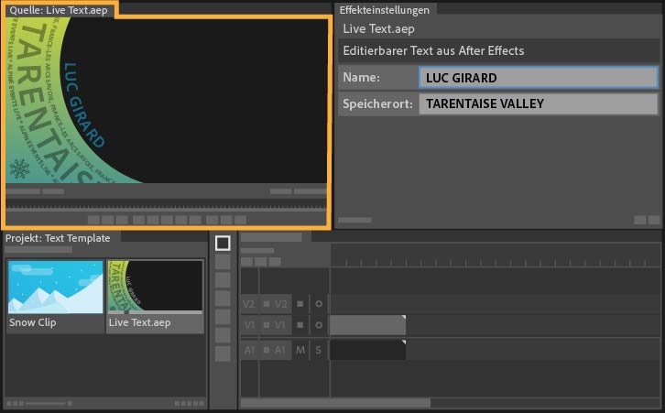Toggle the V1 track lock square

(267, 325)
